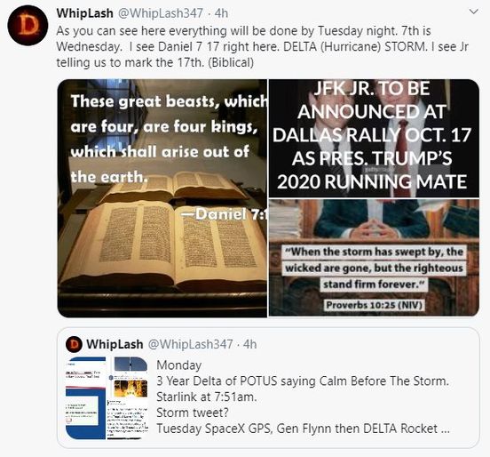Screen dimensions: 490x457
Task: Click the quoted tweet line about Starlink
Action: click(x=206, y=397)
